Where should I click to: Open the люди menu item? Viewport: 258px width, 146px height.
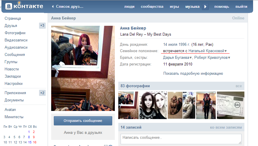(x=129, y=7)
